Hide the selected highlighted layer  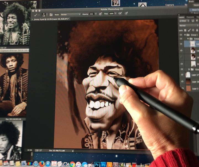coord(181,44)
